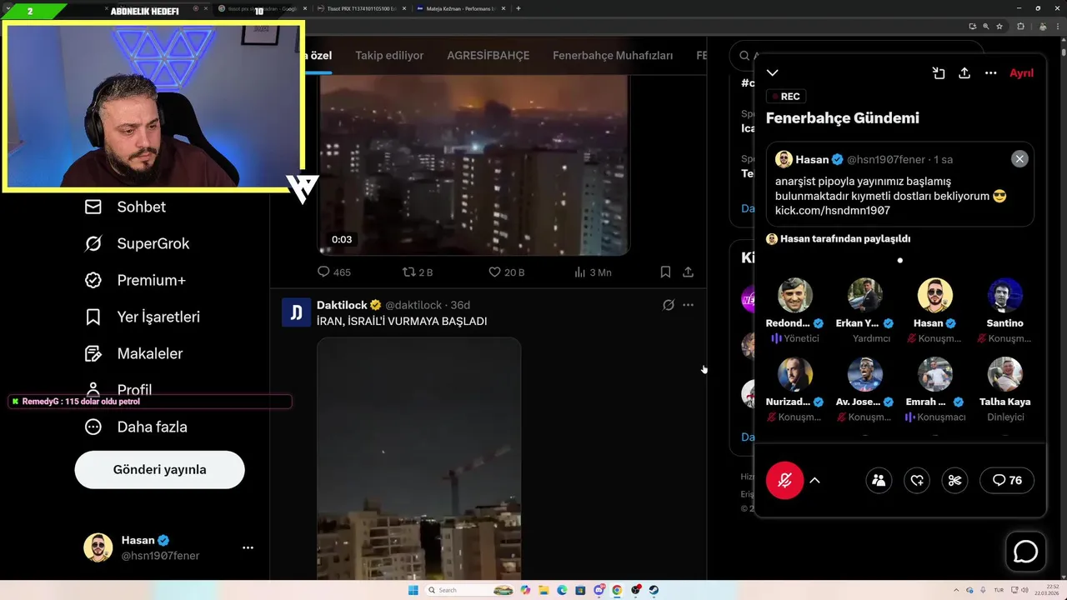Viewport: 1067px width, 600px height.
Task: Open Discord from the taskbar
Action: coord(599,590)
